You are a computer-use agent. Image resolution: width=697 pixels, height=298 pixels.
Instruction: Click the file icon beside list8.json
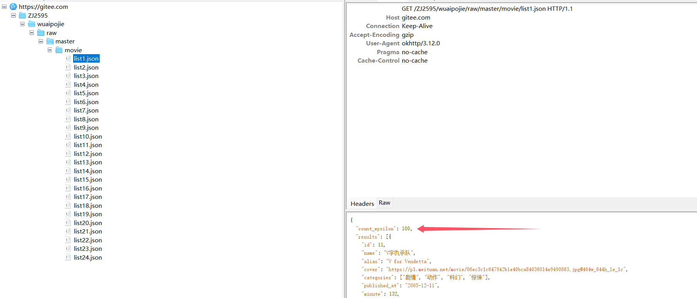pyautogui.click(x=68, y=119)
